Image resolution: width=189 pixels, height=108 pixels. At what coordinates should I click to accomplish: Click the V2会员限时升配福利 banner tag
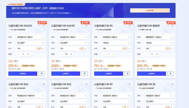15,4
